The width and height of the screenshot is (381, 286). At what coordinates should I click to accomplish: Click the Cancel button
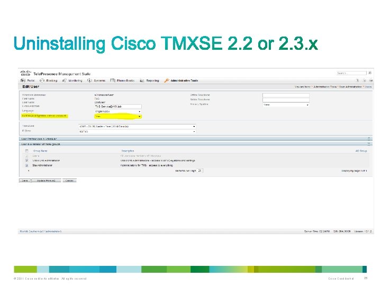(x=69, y=181)
